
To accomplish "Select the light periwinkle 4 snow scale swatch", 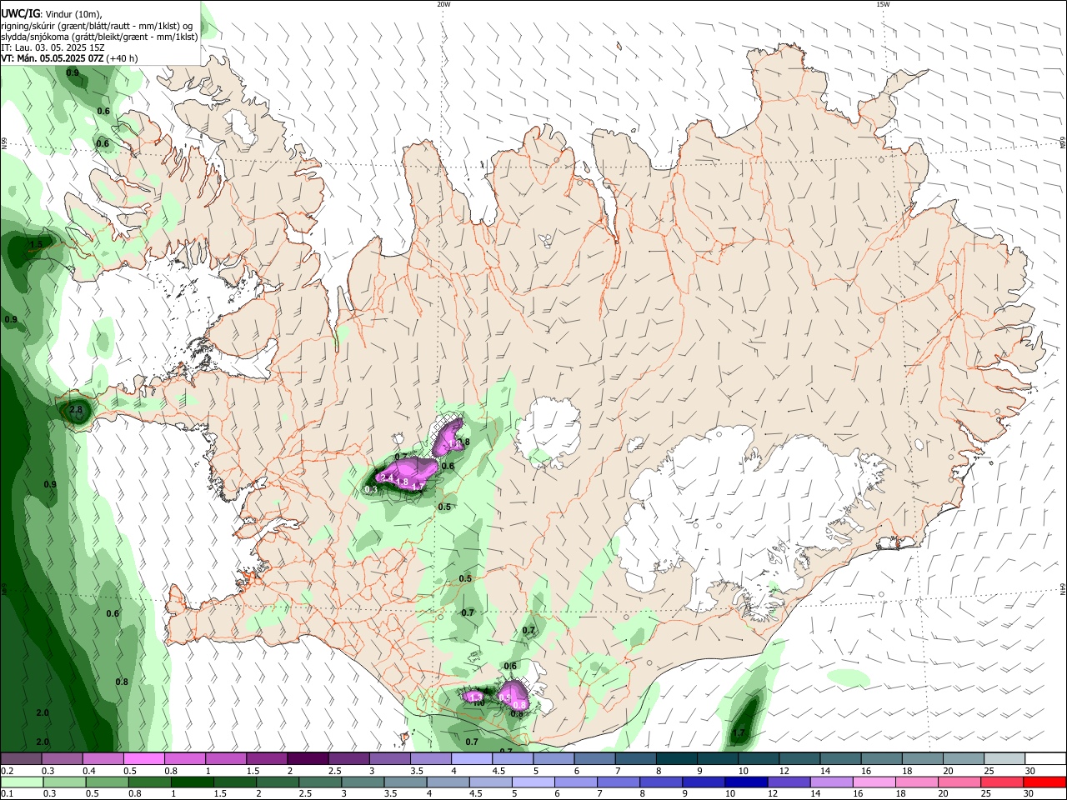I will click(471, 759).
